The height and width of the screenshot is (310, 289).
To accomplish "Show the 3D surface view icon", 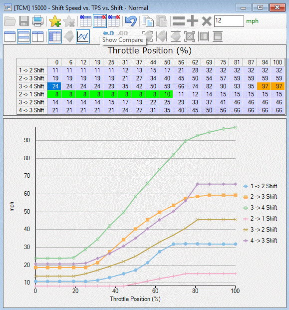I will 69,36.
